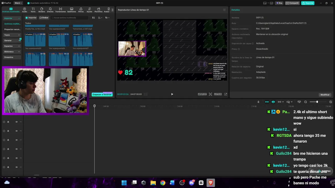Toggle the main track magnet
The width and height of the screenshot is (335, 188).
(267, 102)
